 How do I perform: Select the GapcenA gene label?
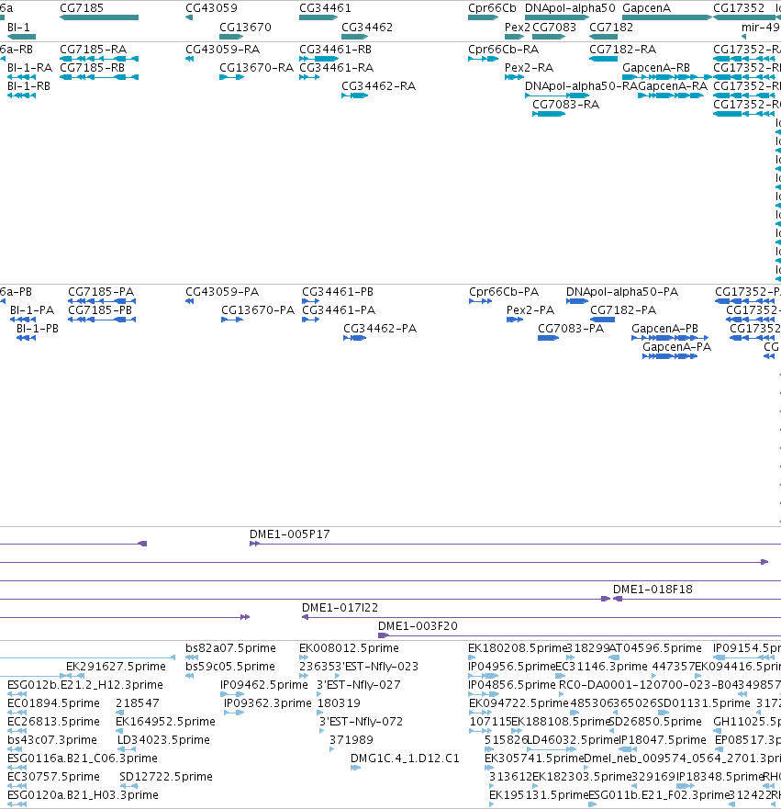(646, 8)
